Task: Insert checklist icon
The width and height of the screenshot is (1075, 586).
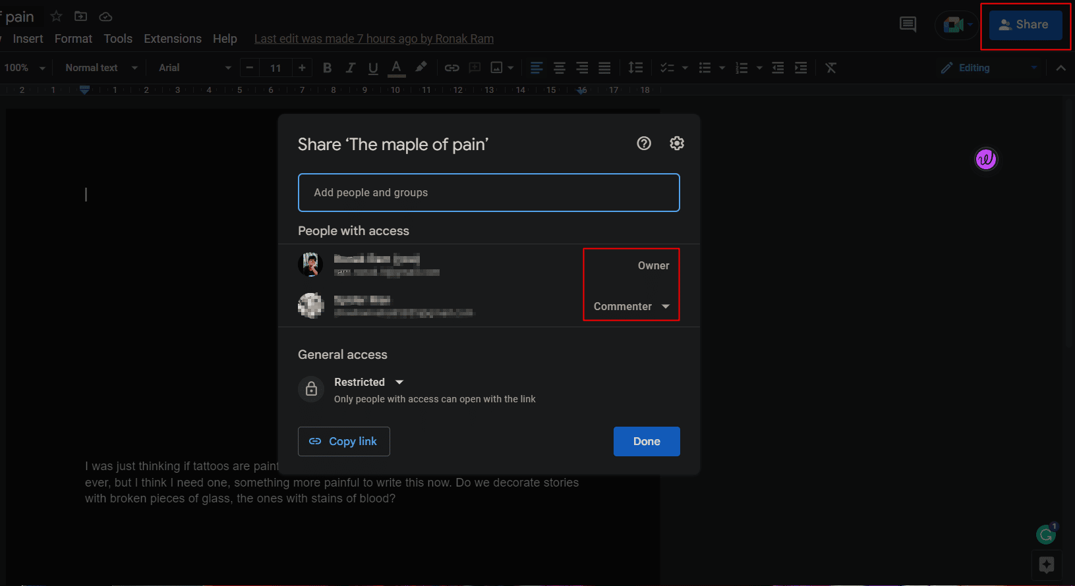Action: point(667,68)
